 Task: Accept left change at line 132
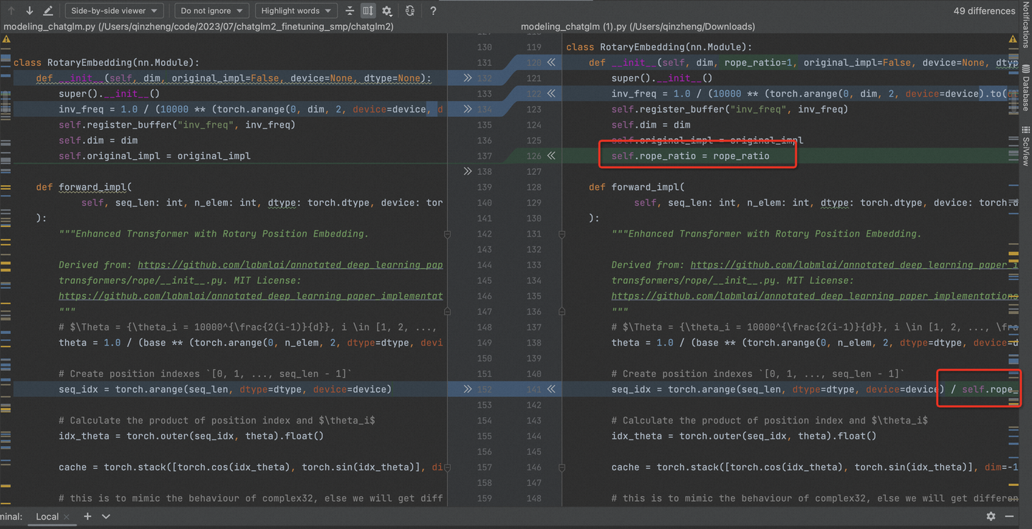pos(467,78)
